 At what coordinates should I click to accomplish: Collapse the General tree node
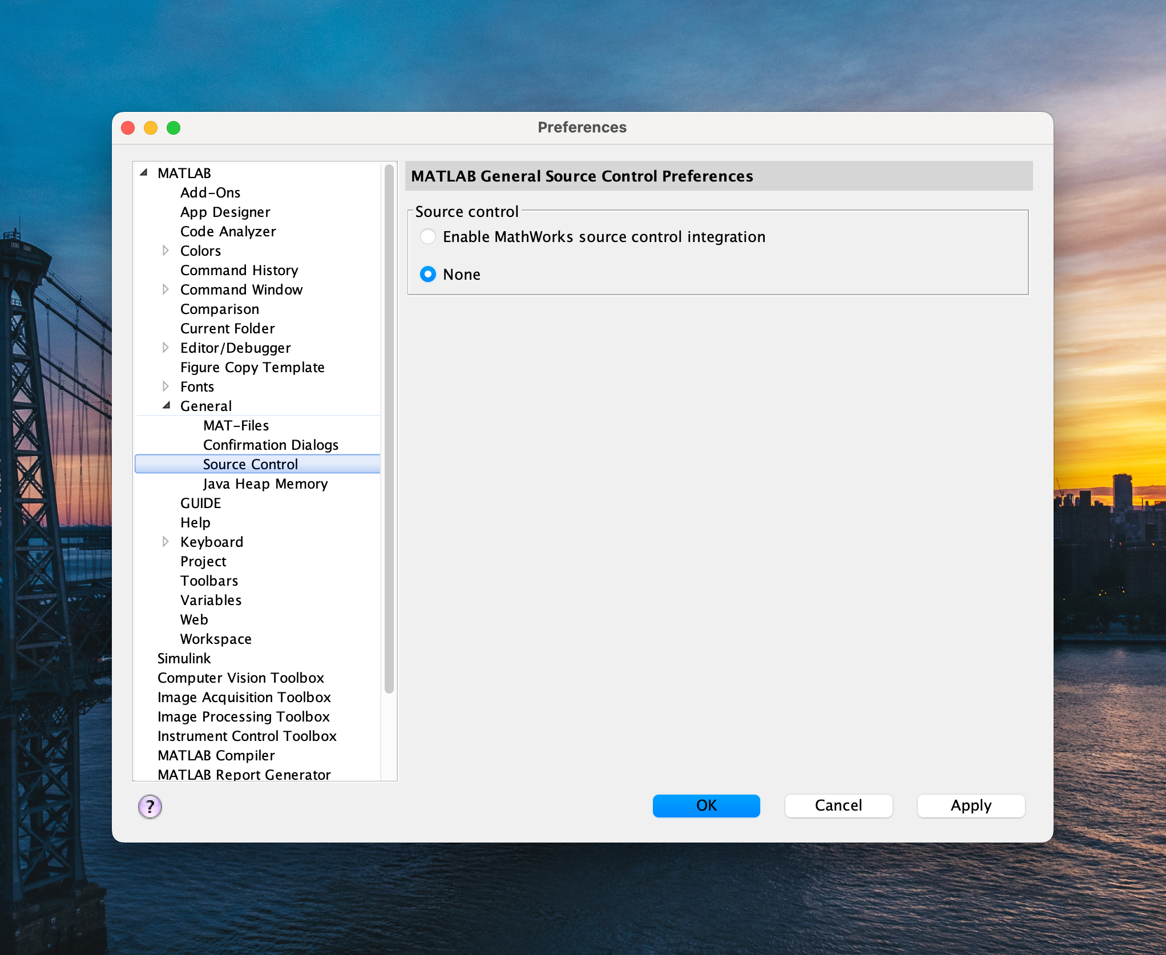166,406
